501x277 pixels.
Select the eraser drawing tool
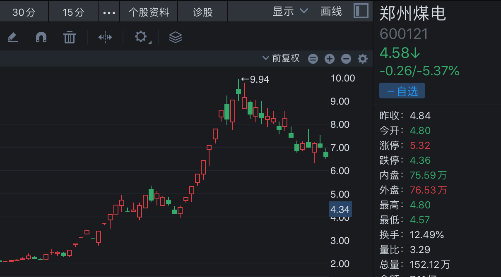13,38
